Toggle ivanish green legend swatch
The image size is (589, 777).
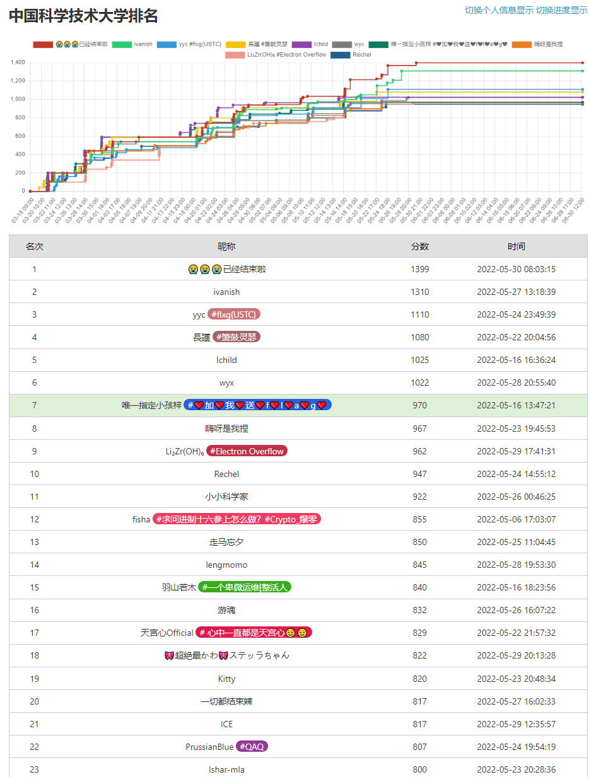click(x=122, y=45)
